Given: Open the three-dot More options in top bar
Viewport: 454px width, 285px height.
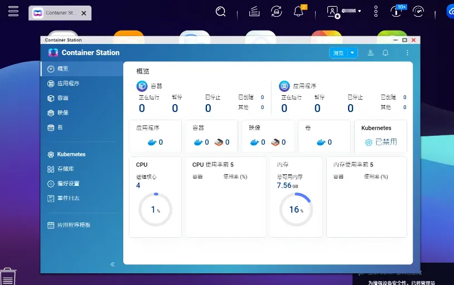Looking at the screenshot, I should coord(376,11).
